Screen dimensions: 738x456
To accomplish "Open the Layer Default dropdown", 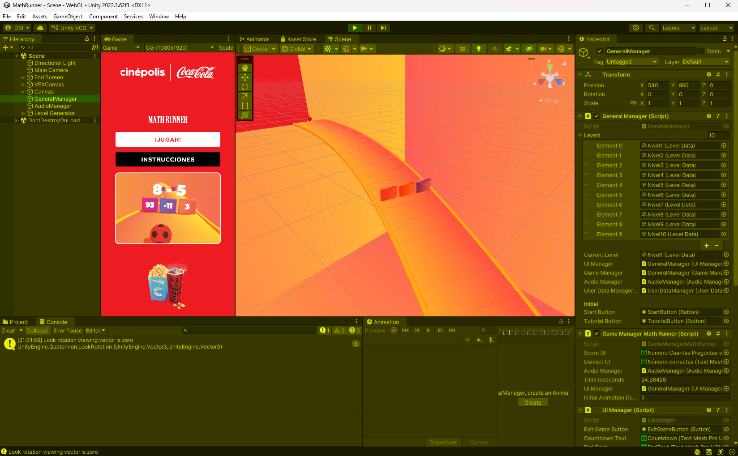I will 706,62.
